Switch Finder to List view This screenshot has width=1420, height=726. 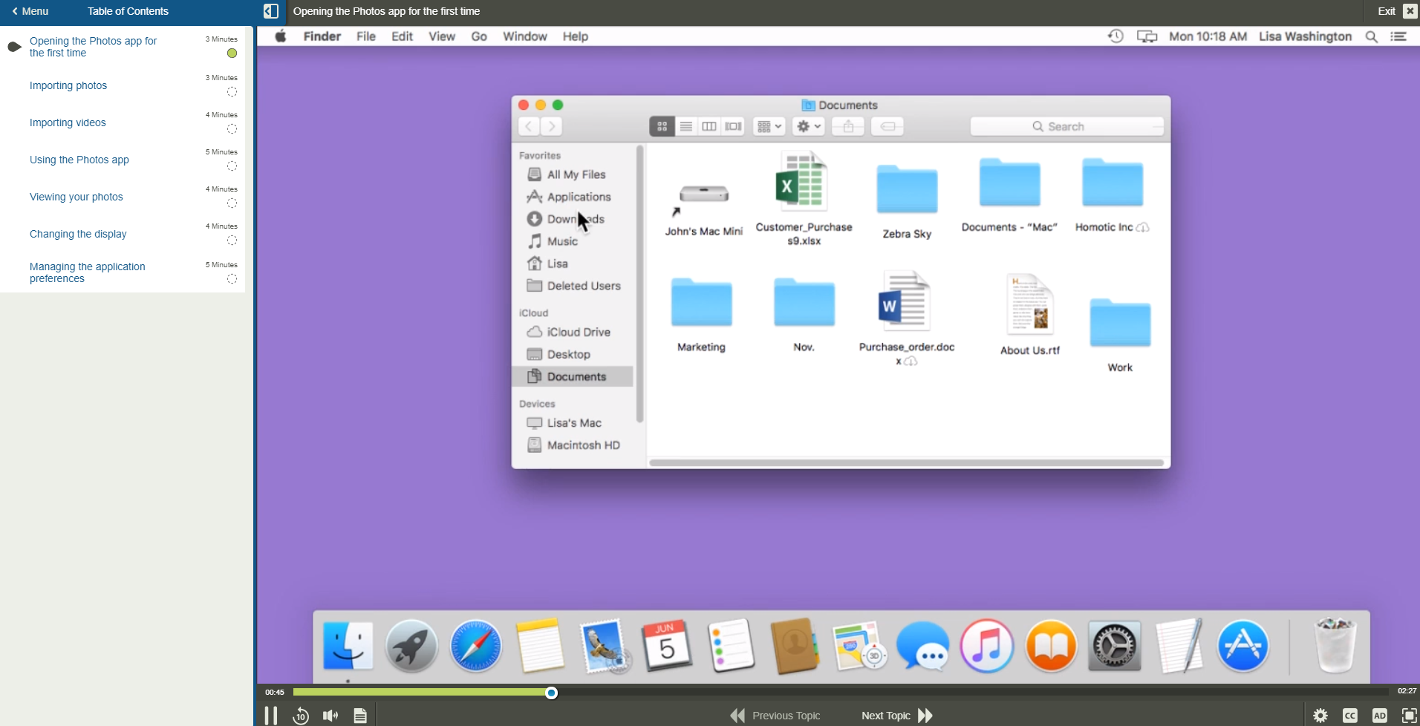(685, 126)
